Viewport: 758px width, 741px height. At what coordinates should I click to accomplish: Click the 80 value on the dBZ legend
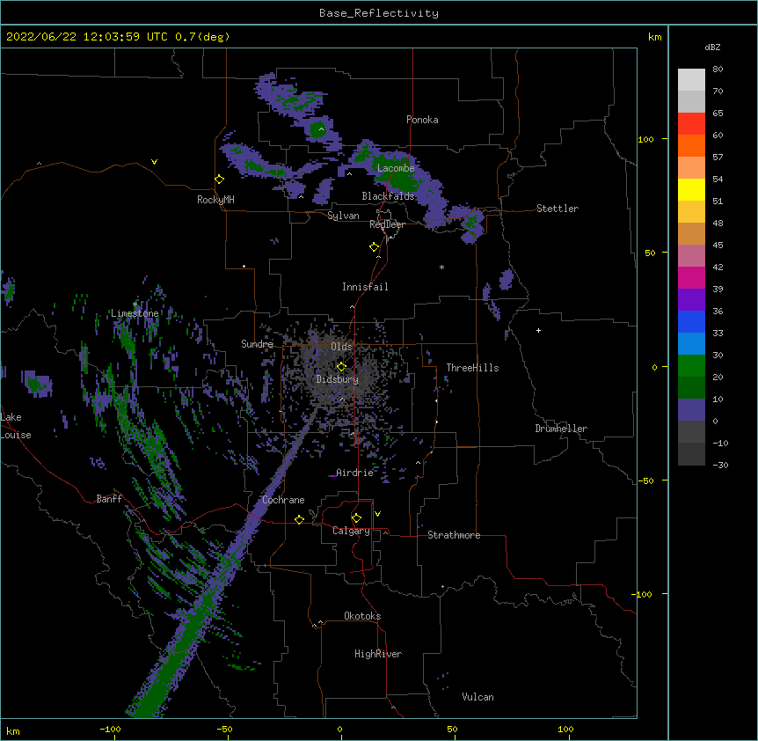(718, 70)
